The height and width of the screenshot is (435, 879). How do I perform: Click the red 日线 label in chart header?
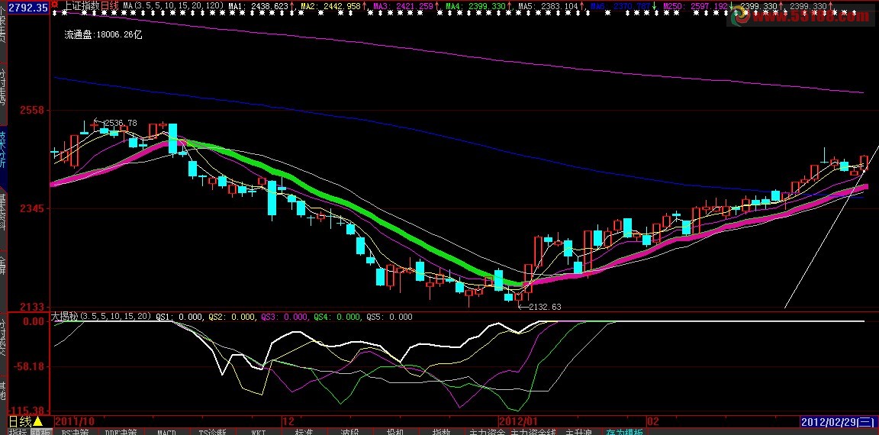point(109,5)
